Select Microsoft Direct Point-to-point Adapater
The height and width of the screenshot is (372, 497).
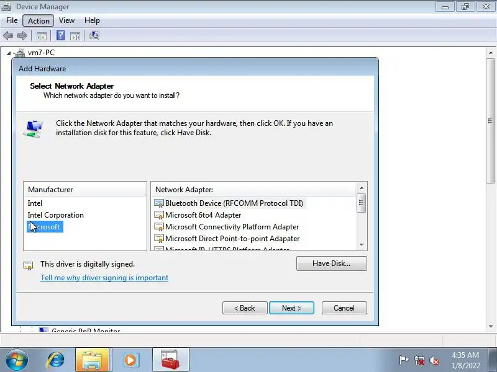pos(232,239)
